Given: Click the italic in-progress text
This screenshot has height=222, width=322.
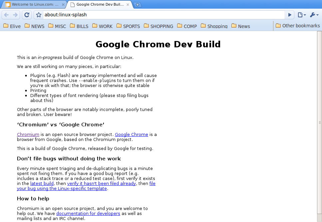Looking at the screenshot, I should tap(50, 58).
